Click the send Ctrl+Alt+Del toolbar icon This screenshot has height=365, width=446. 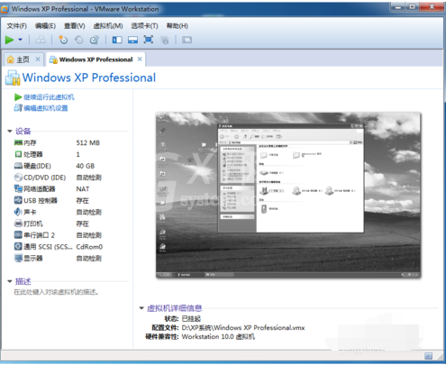tap(41, 40)
